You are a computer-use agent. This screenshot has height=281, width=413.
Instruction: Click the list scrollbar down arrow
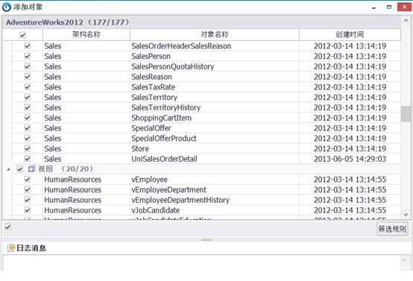tap(406, 215)
